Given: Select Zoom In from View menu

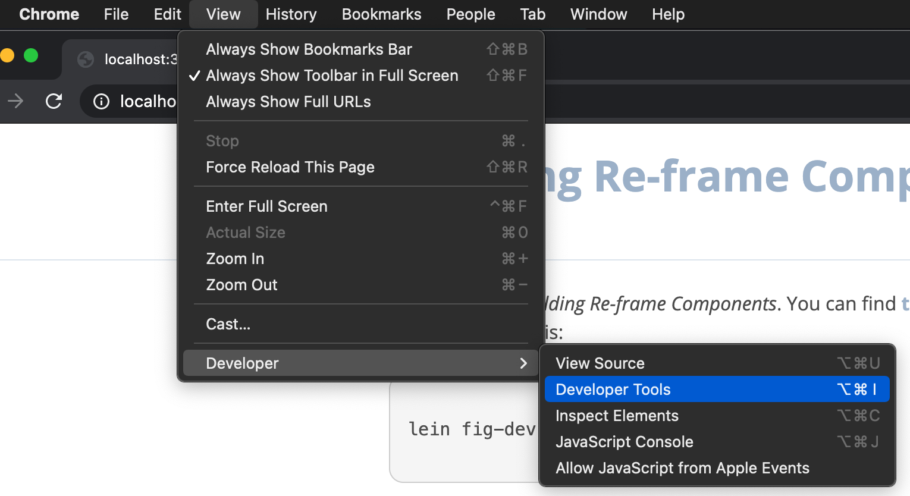Looking at the screenshot, I should point(235,259).
